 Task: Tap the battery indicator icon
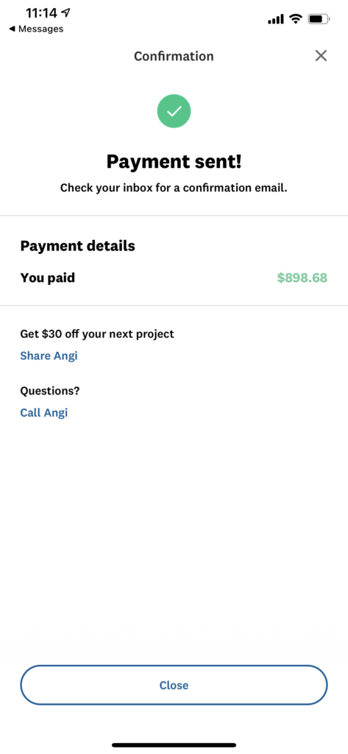[x=319, y=19]
